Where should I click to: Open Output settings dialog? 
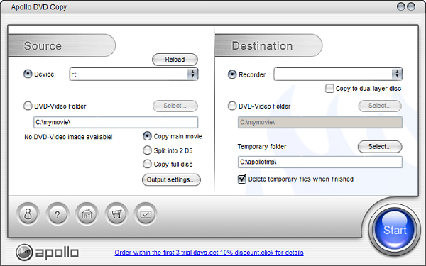click(x=171, y=179)
